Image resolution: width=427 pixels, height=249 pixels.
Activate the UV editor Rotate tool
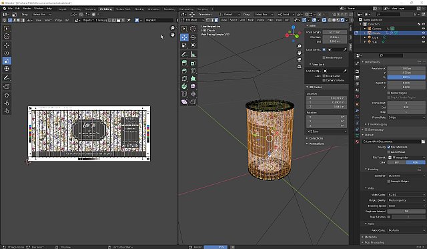7,53
